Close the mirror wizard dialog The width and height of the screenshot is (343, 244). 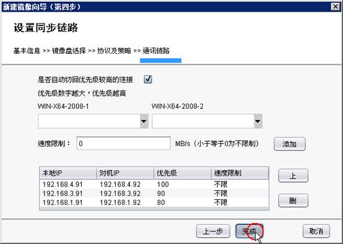click(x=336, y=7)
